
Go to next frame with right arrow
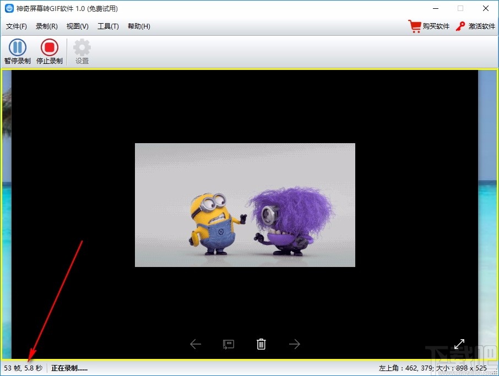pyautogui.click(x=294, y=344)
